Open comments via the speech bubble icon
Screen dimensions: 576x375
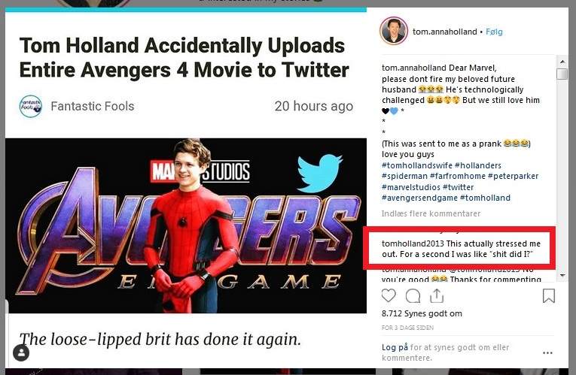point(413,295)
